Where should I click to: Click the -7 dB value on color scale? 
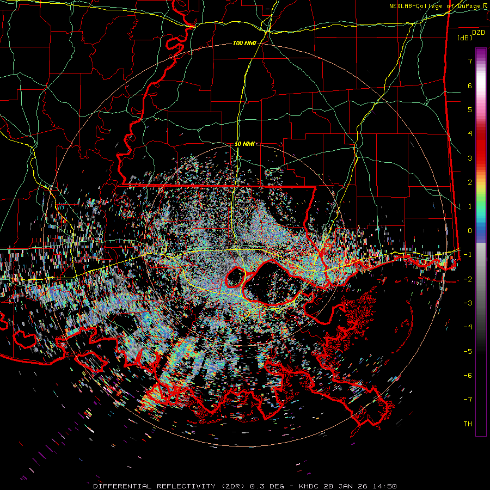(468, 400)
